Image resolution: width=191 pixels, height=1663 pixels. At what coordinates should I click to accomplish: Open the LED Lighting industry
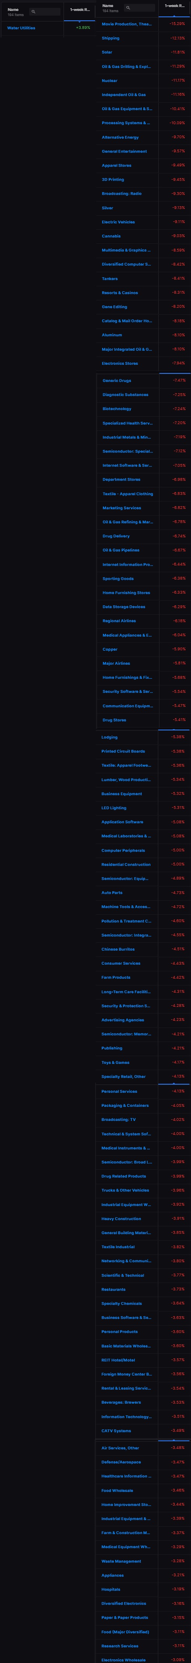coord(113,808)
